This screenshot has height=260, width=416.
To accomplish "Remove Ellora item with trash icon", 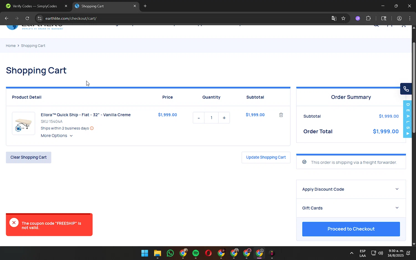I will click(281, 115).
